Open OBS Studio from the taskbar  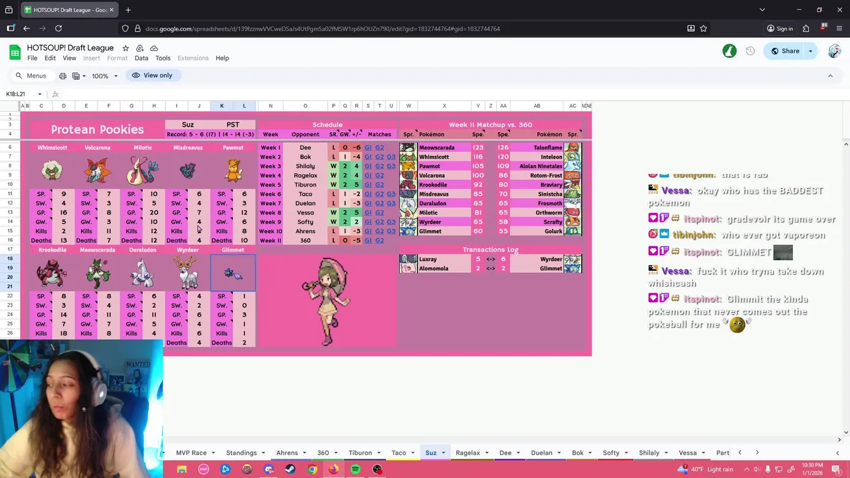(377, 469)
